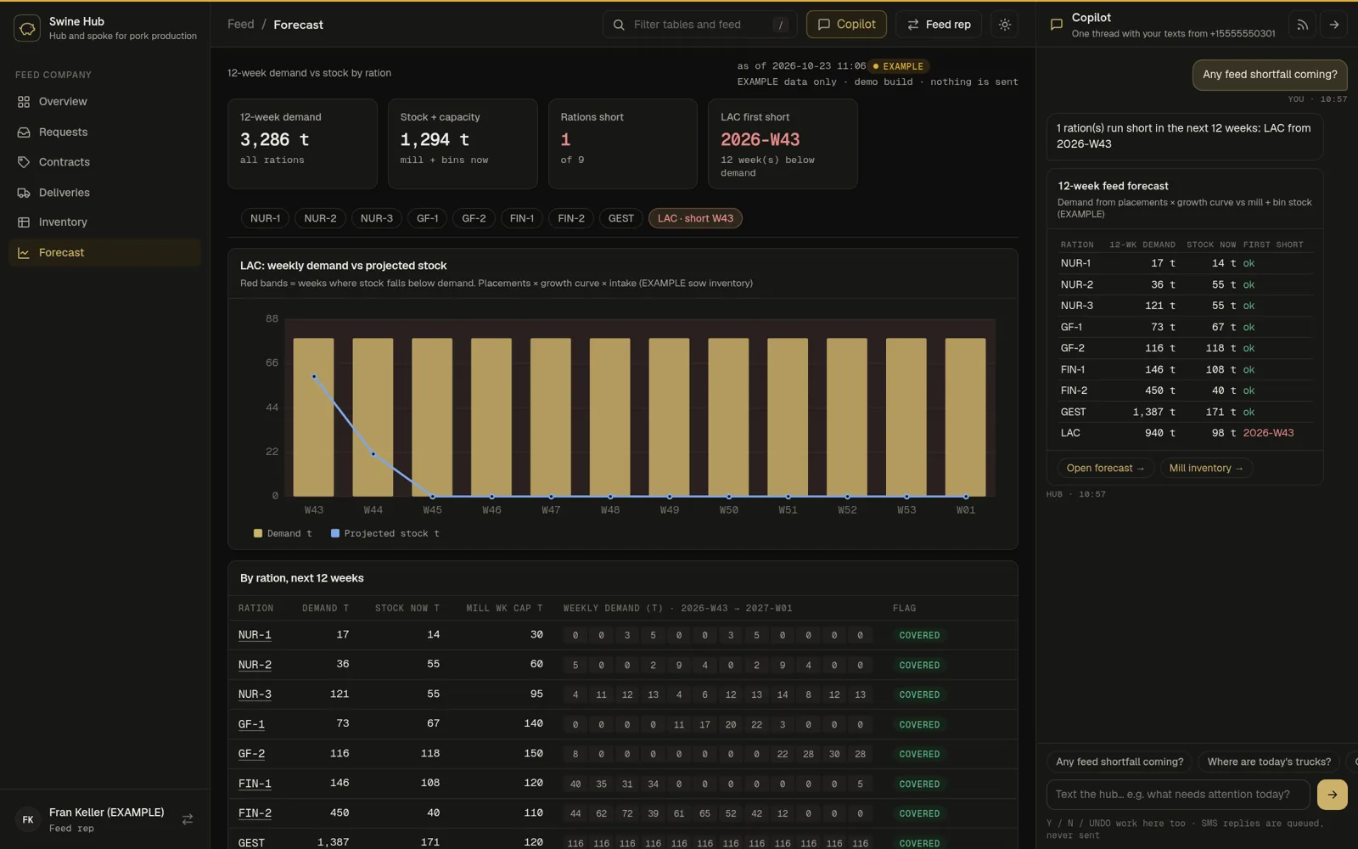Switch role via Feed rep button
The image size is (1358, 849).
pos(939,25)
